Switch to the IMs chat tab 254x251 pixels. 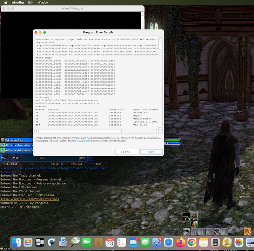[98, 164]
